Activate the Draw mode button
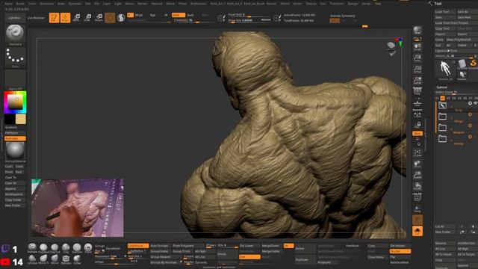 click(x=65, y=18)
